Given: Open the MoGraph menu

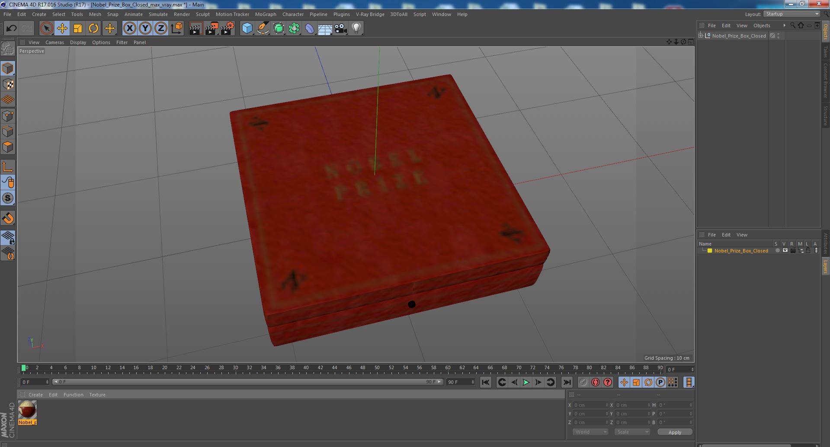Looking at the screenshot, I should 266,14.
